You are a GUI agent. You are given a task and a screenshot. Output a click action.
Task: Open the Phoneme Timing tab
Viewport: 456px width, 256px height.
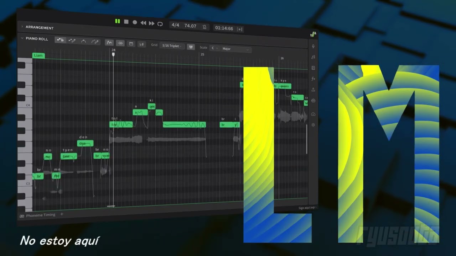point(37,215)
